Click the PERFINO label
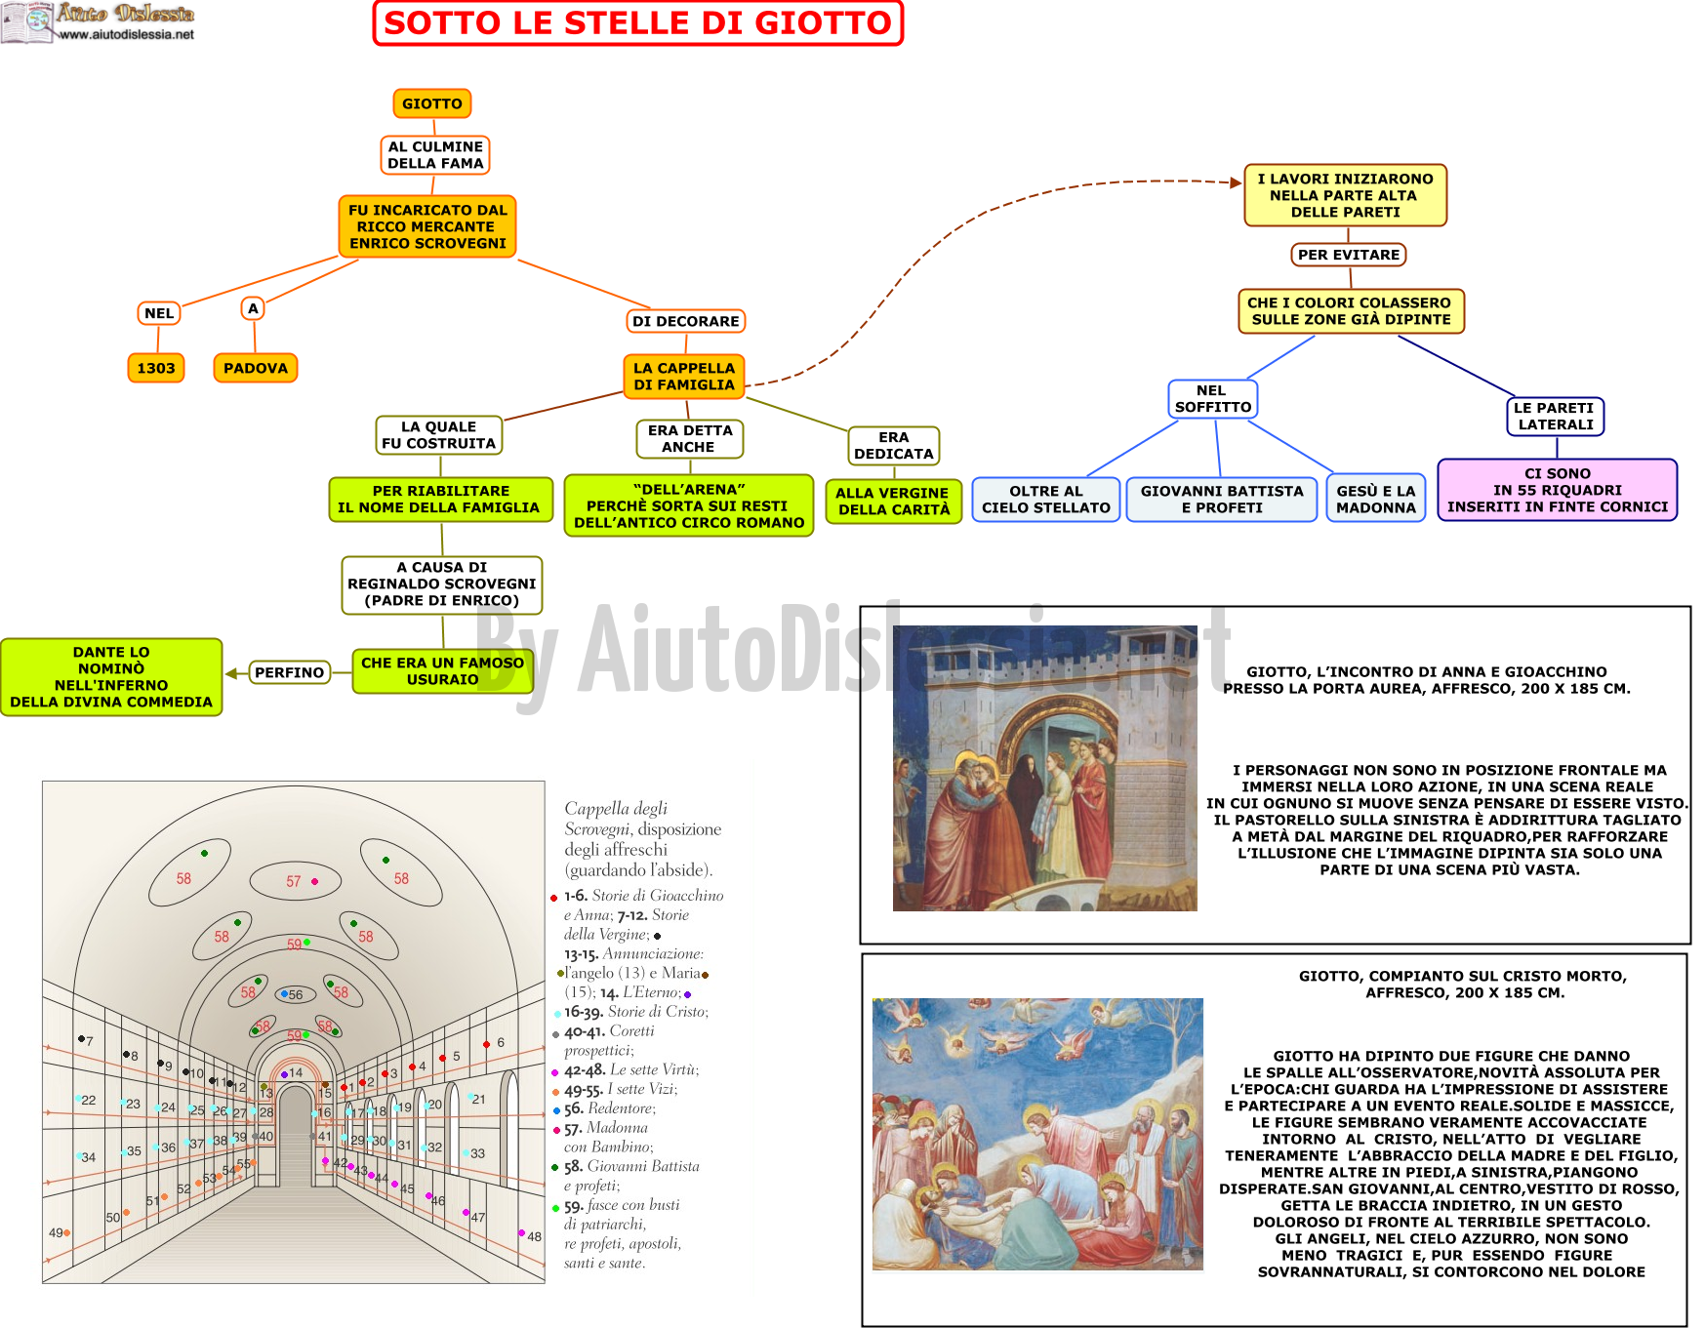This screenshot has width=1705, height=1328. [x=290, y=672]
